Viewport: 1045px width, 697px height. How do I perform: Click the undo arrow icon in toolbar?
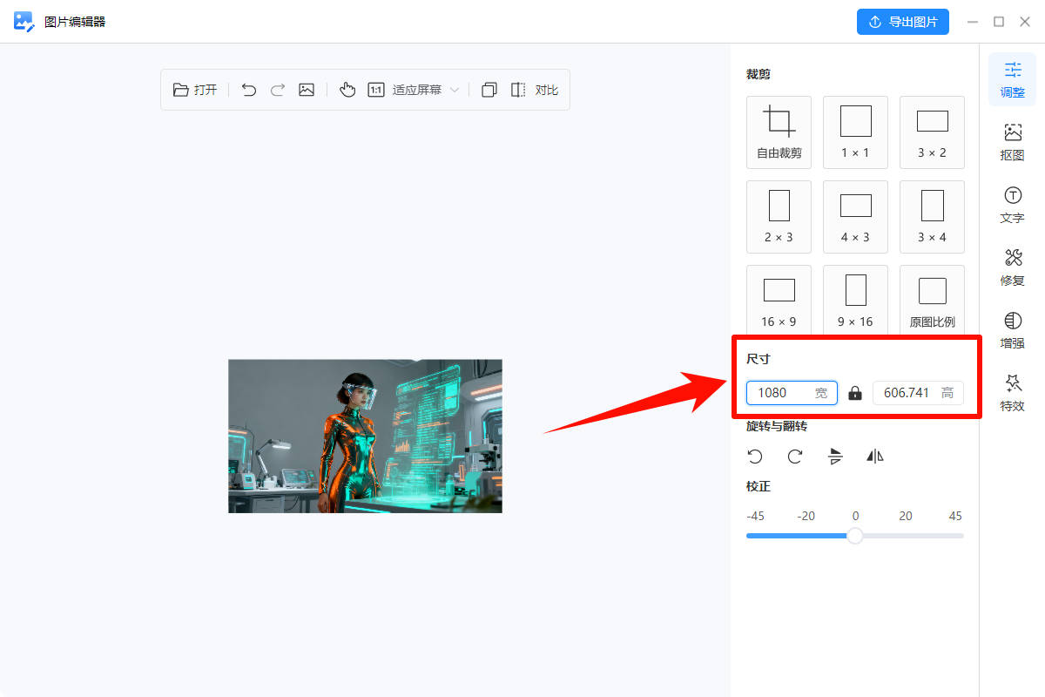(x=249, y=90)
